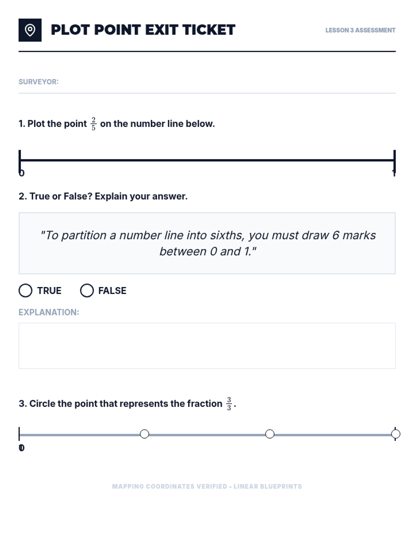The width and height of the screenshot is (414, 553).
Task: Click the "True or False?" question heading
Action: click(x=103, y=196)
